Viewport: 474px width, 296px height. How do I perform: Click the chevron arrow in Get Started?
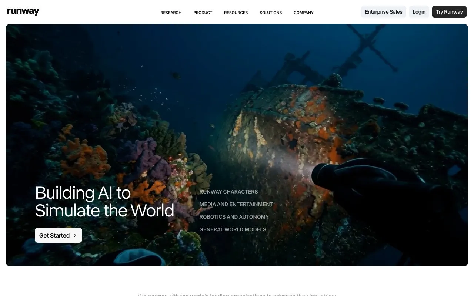(x=75, y=235)
